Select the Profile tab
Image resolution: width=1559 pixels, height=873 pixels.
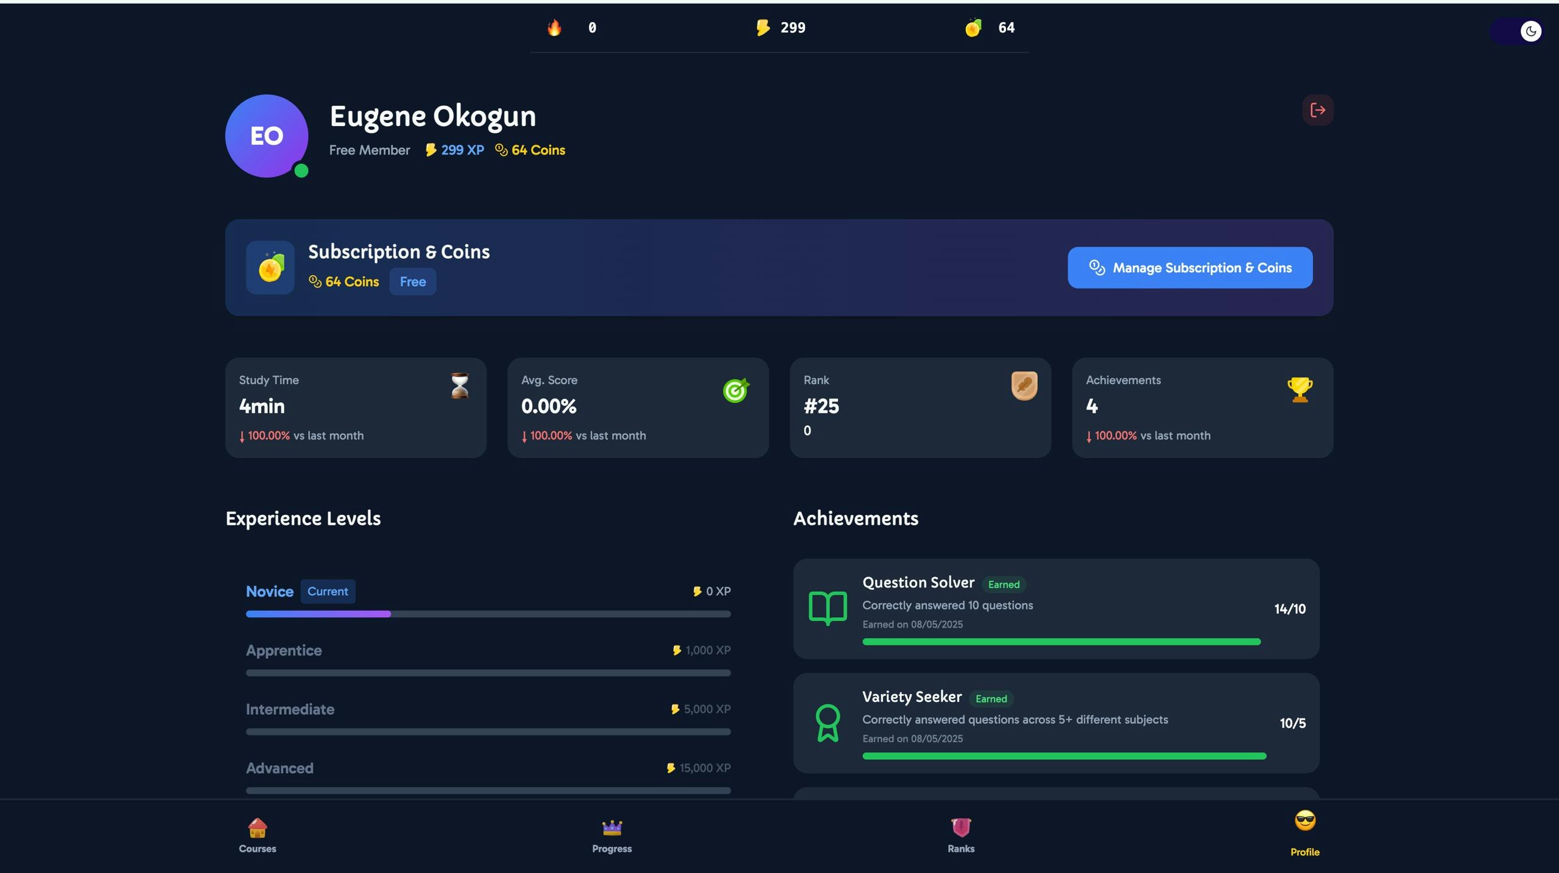(x=1304, y=832)
